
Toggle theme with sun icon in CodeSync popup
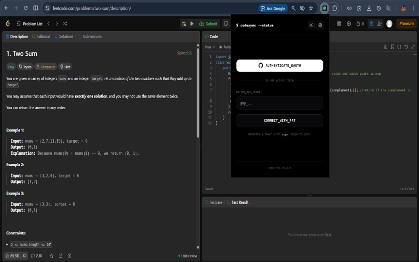click(x=311, y=25)
